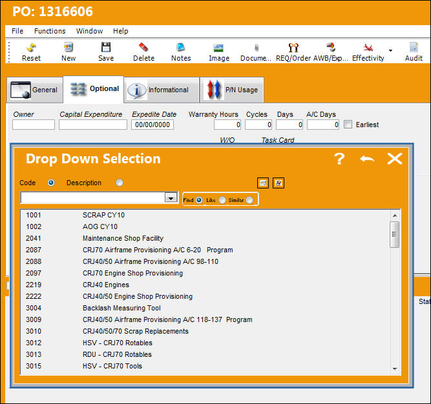Click the list scrollbar thumb

click(x=395, y=234)
